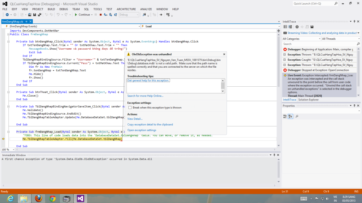Click the Step Over debug icon
The width and height of the screenshot is (362, 203).
(x=111, y=15)
